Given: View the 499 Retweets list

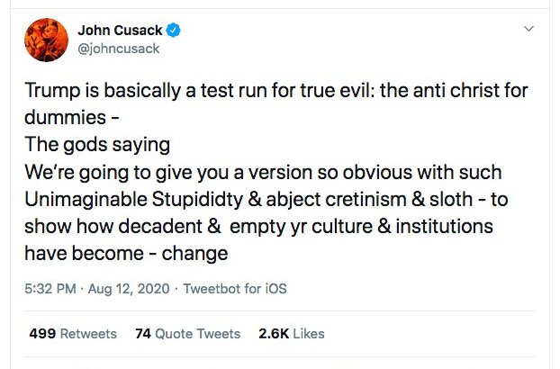Looking at the screenshot, I should point(73,334).
